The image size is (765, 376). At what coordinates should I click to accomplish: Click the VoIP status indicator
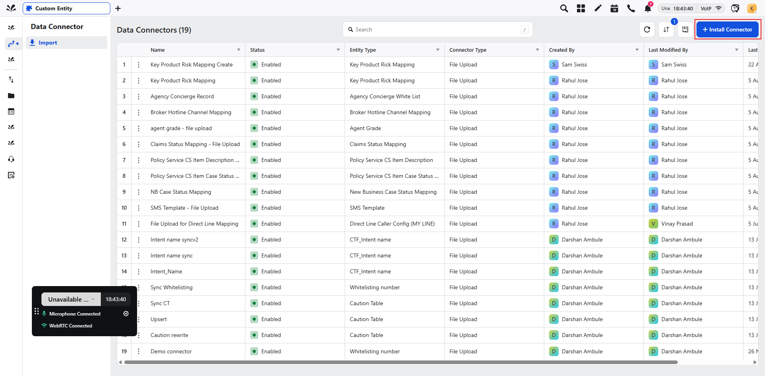pos(711,8)
